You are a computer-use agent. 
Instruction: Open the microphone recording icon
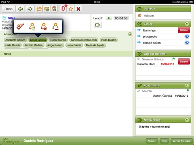tap(63, 9)
